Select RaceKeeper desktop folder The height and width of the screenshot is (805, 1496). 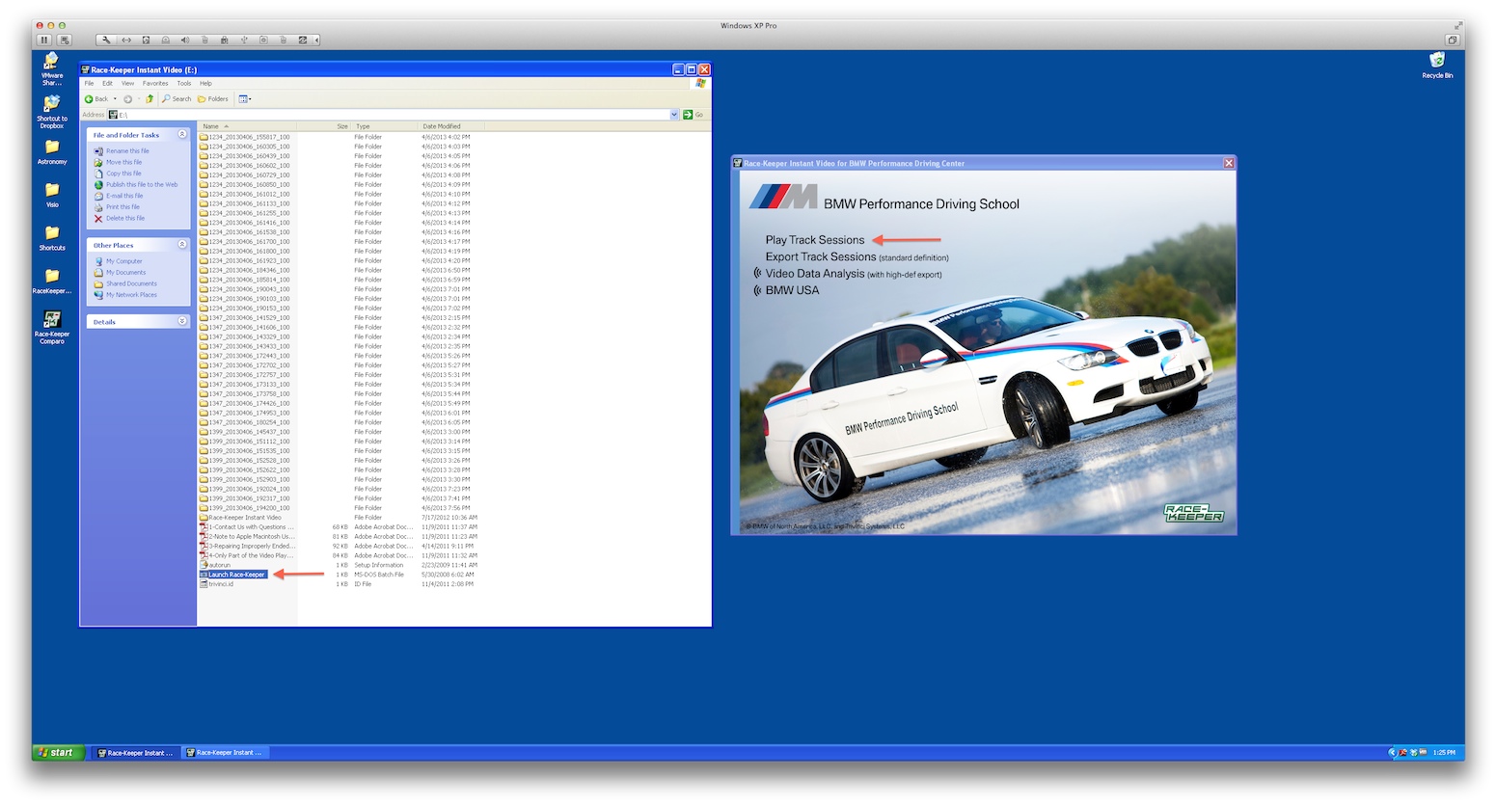(52, 282)
